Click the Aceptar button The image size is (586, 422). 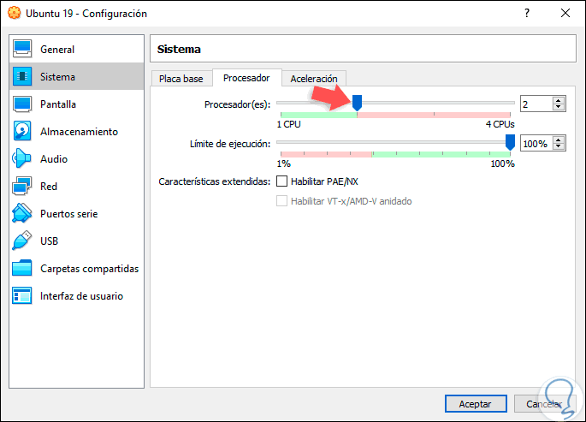point(476,404)
